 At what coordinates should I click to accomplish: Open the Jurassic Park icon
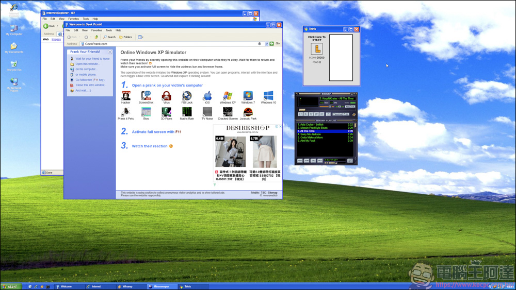click(248, 114)
